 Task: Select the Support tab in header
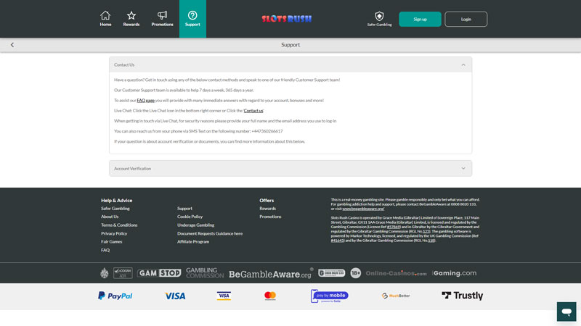tap(192, 19)
